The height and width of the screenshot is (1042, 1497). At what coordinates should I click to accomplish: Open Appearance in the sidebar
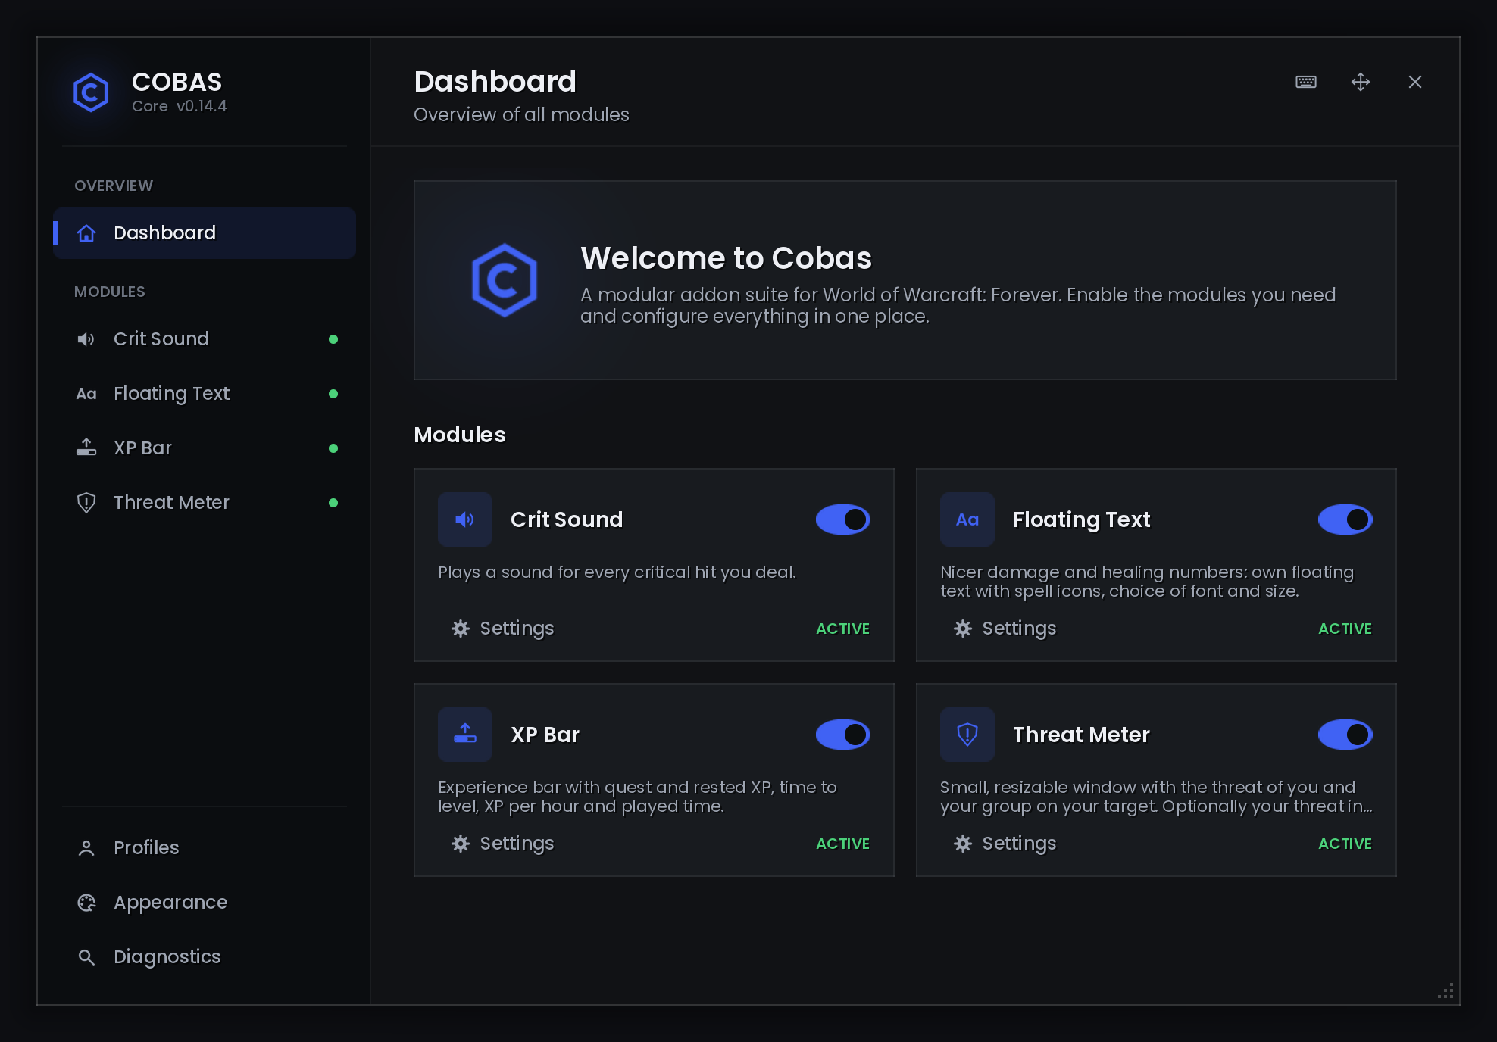(x=205, y=903)
